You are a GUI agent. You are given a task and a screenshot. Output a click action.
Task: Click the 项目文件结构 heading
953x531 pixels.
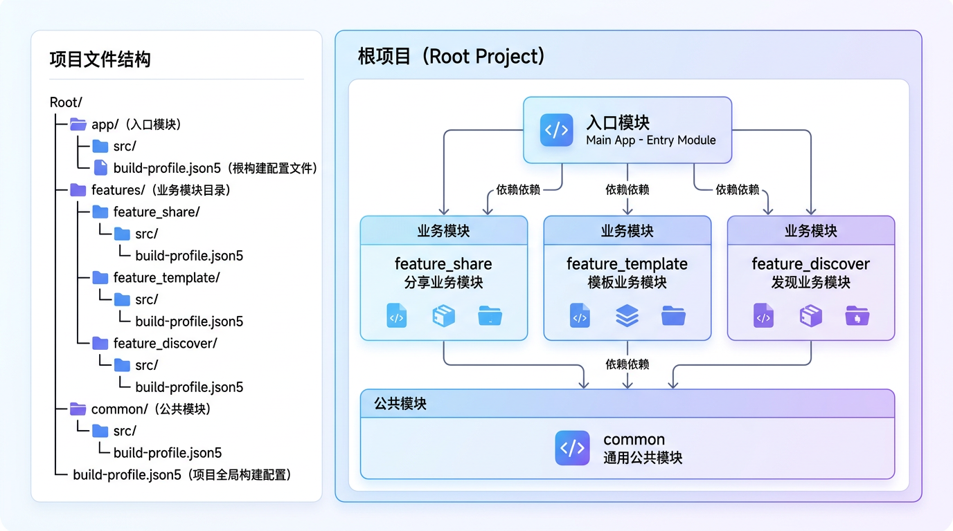click(100, 59)
